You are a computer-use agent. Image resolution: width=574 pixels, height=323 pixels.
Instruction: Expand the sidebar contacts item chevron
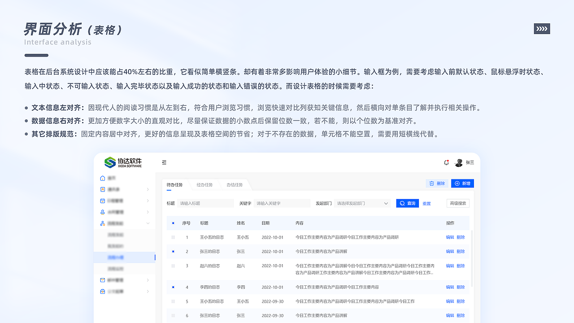pyautogui.click(x=148, y=189)
